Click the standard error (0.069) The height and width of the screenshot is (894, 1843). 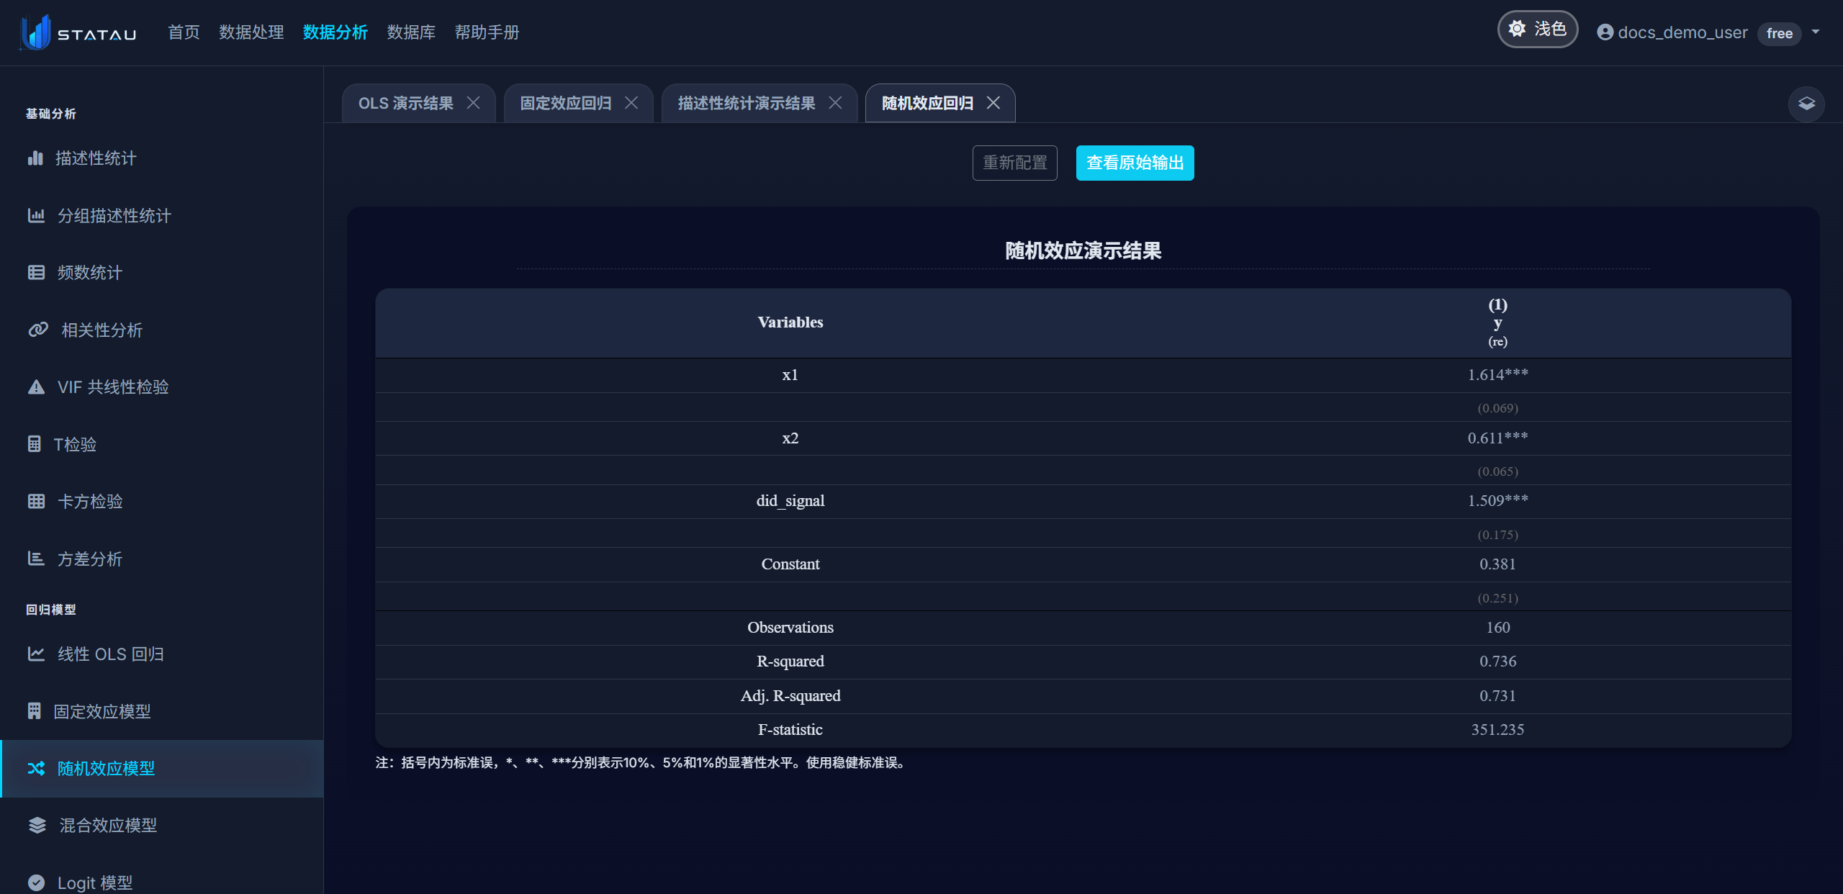[x=1497, y=408]
